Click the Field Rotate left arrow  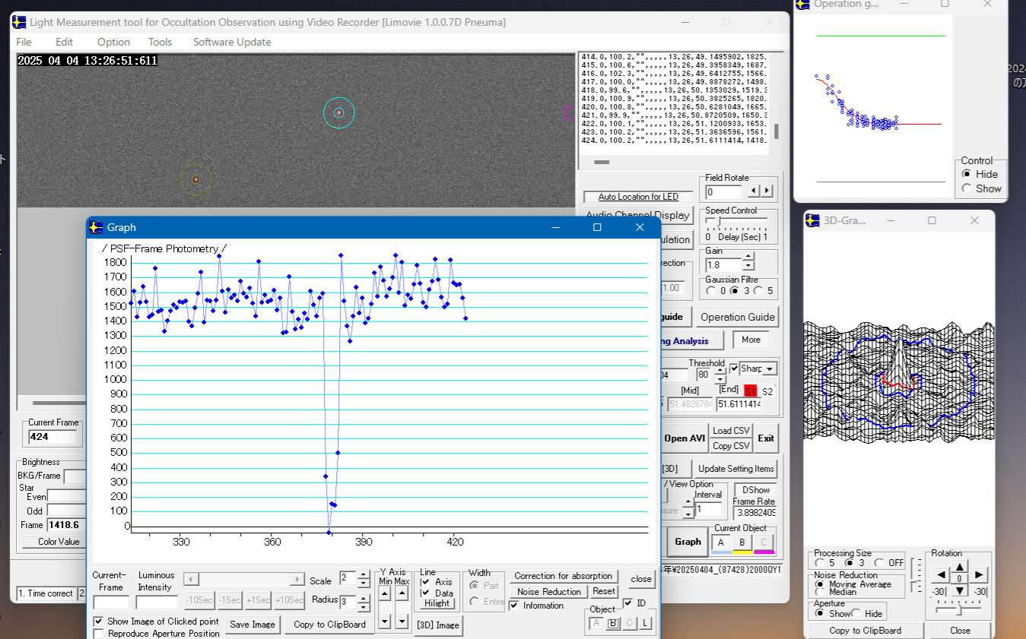point(754,191)
